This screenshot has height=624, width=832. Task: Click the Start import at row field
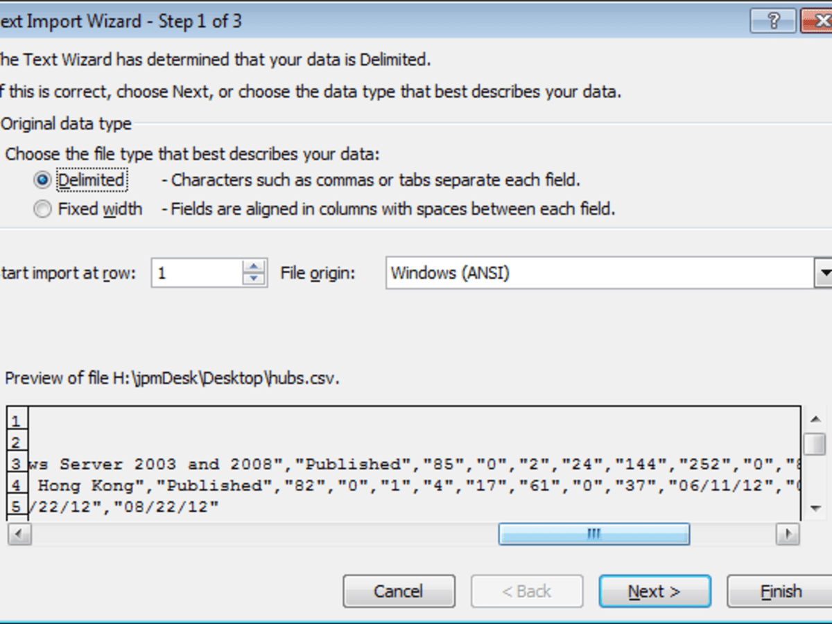point(196,273)
